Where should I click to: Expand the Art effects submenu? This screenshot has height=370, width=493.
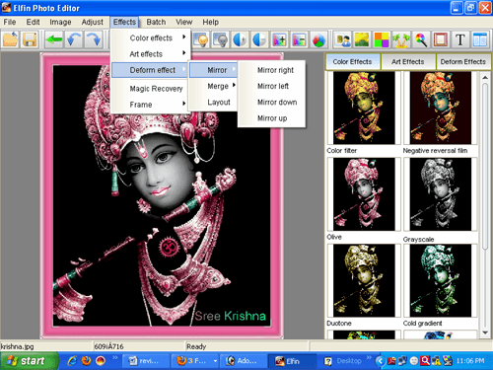151,54
